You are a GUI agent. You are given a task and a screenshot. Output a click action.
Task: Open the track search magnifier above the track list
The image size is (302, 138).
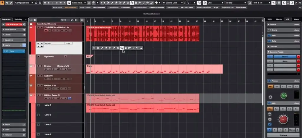[82, 20]
